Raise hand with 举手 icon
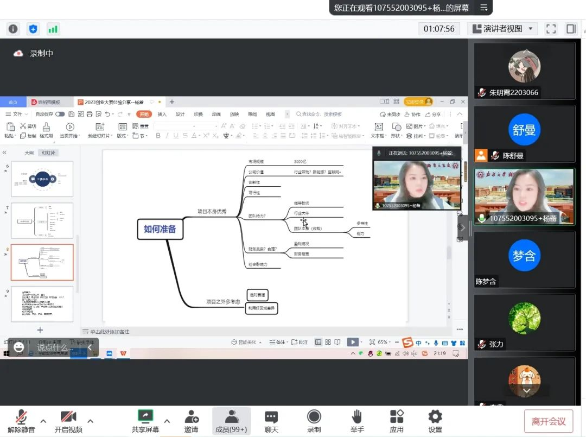 tap(356, 421)
